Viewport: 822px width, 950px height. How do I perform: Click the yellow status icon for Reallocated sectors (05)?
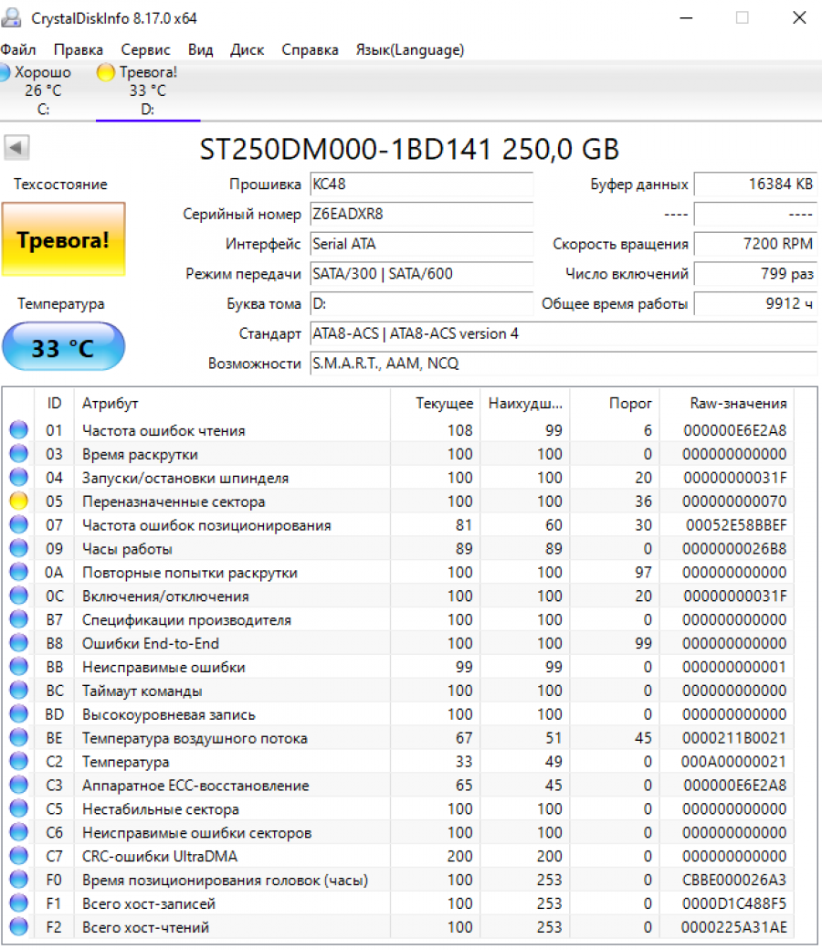(18, 501)
